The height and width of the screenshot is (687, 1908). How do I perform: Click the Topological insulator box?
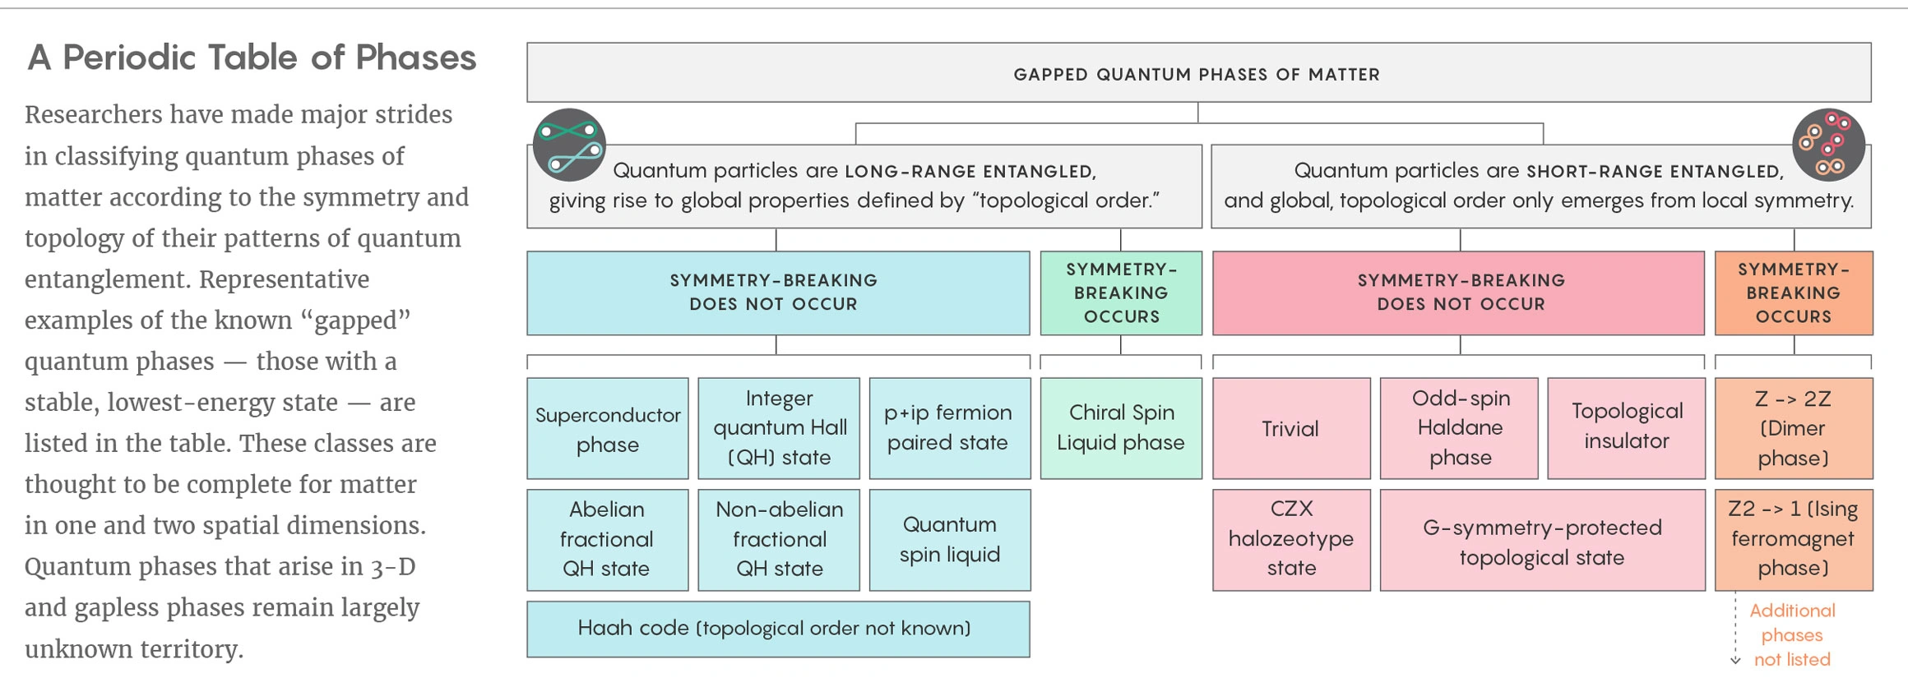1626,429
